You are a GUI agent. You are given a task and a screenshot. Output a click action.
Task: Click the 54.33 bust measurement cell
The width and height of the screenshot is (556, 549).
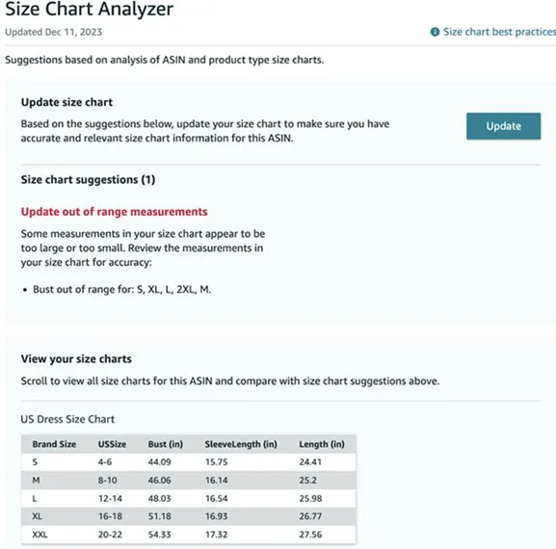click(160, 535)
